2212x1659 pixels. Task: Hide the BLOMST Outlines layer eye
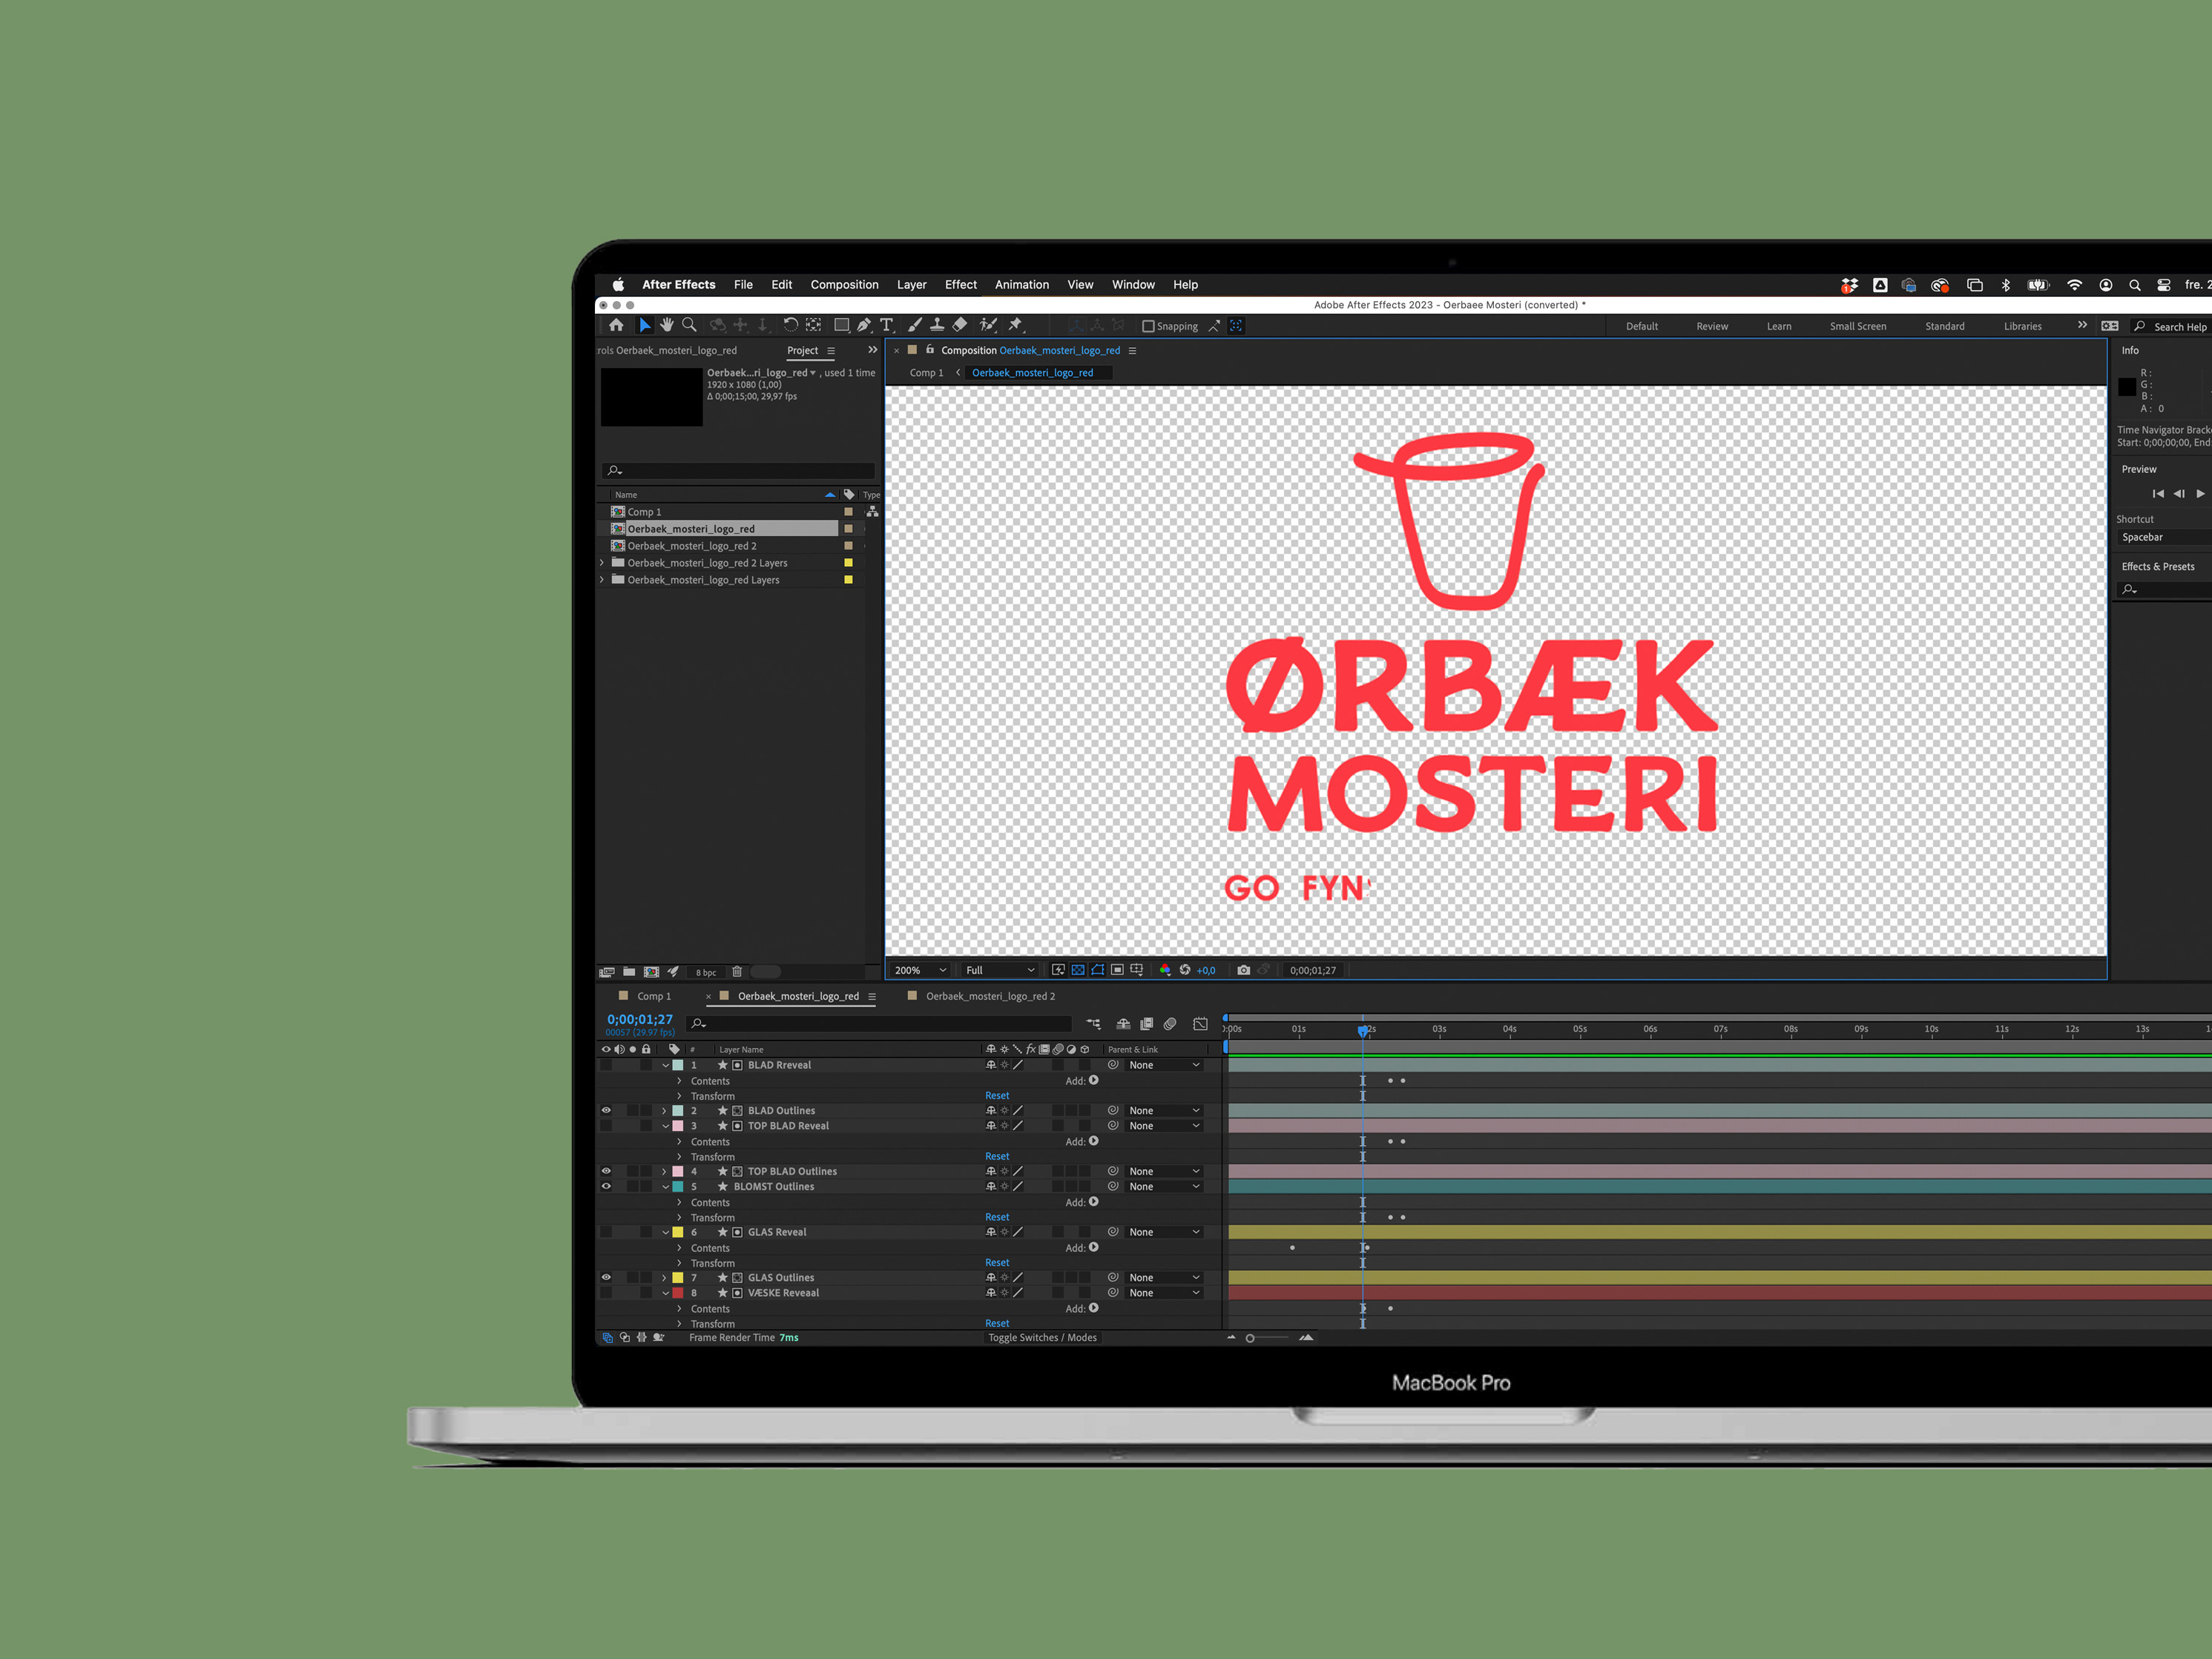(x=606, y=1186)
